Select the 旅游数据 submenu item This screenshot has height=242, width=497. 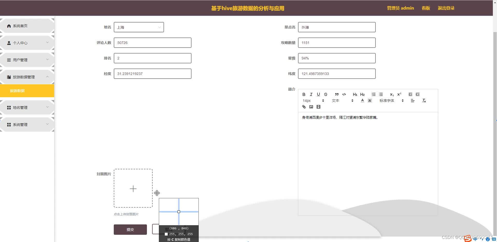click(27, 91)
